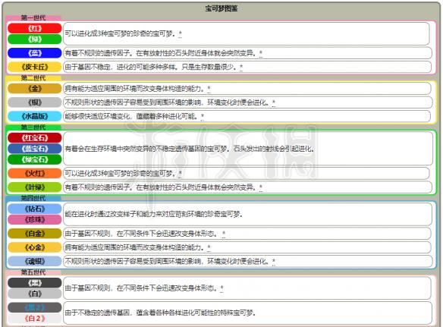Screen dimensions: 443x327
Task: Click the 魂银 entry starting 不规则形状
Action: pyautogui.click(x=167, y=261)
